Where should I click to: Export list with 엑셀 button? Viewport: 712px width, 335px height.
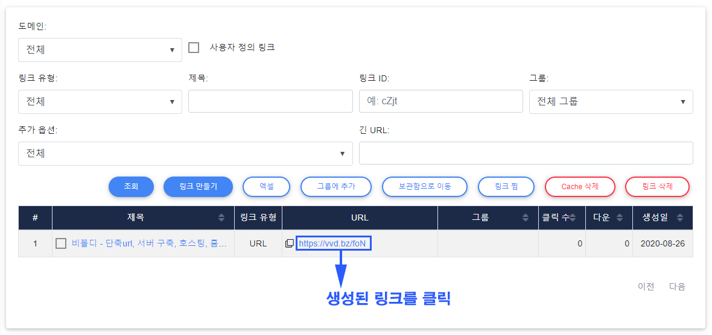[267, 186]
